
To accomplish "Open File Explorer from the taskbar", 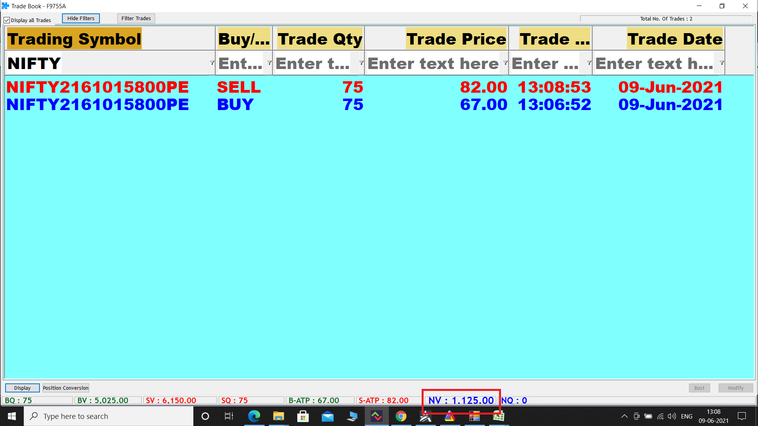I will tap(278, 416).
